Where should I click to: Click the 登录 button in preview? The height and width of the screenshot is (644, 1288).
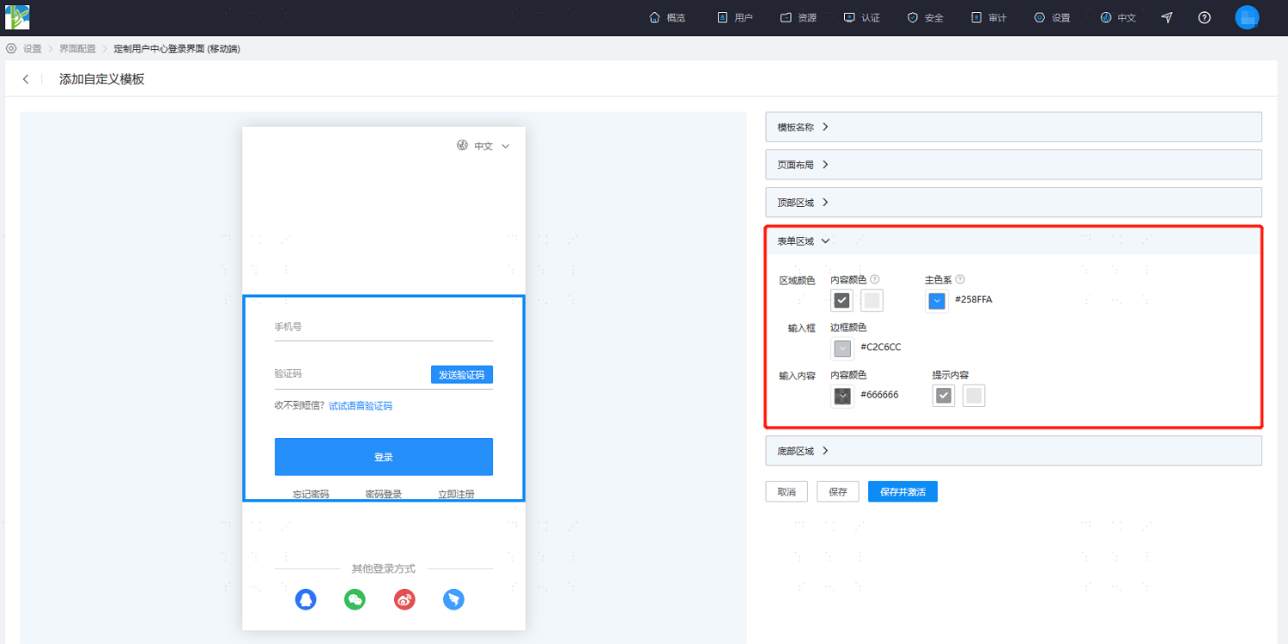384,457
